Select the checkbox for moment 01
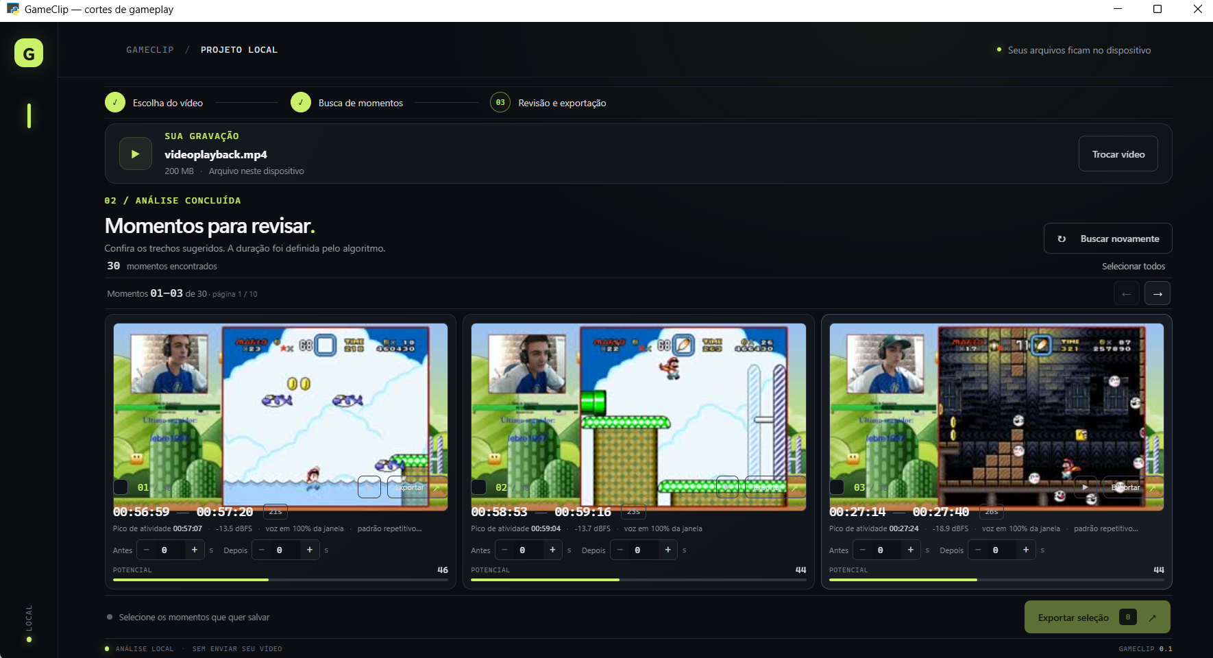Viewport: 1213px width, 658px height. 121,487
